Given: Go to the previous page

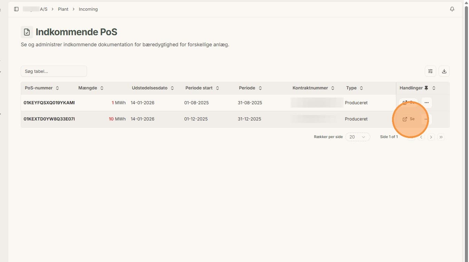Looking at the screenshot, I should click(x=421, y=137).
